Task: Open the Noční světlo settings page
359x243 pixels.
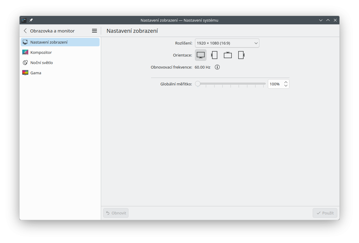Action: (42, 63)
